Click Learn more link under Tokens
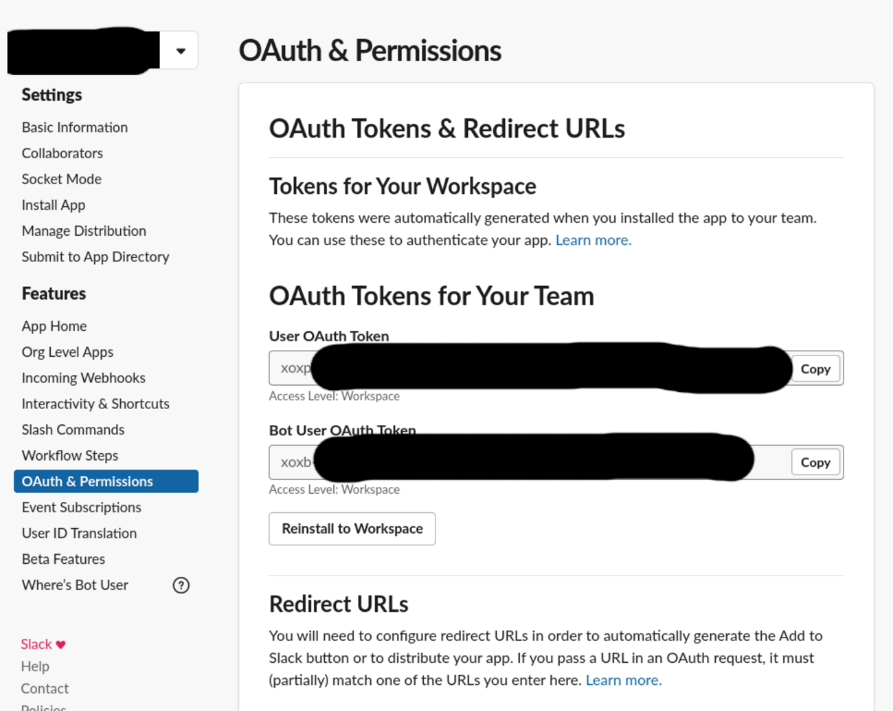Image resolution: width=893 pixels, height=711 pixels. point(593,240)
